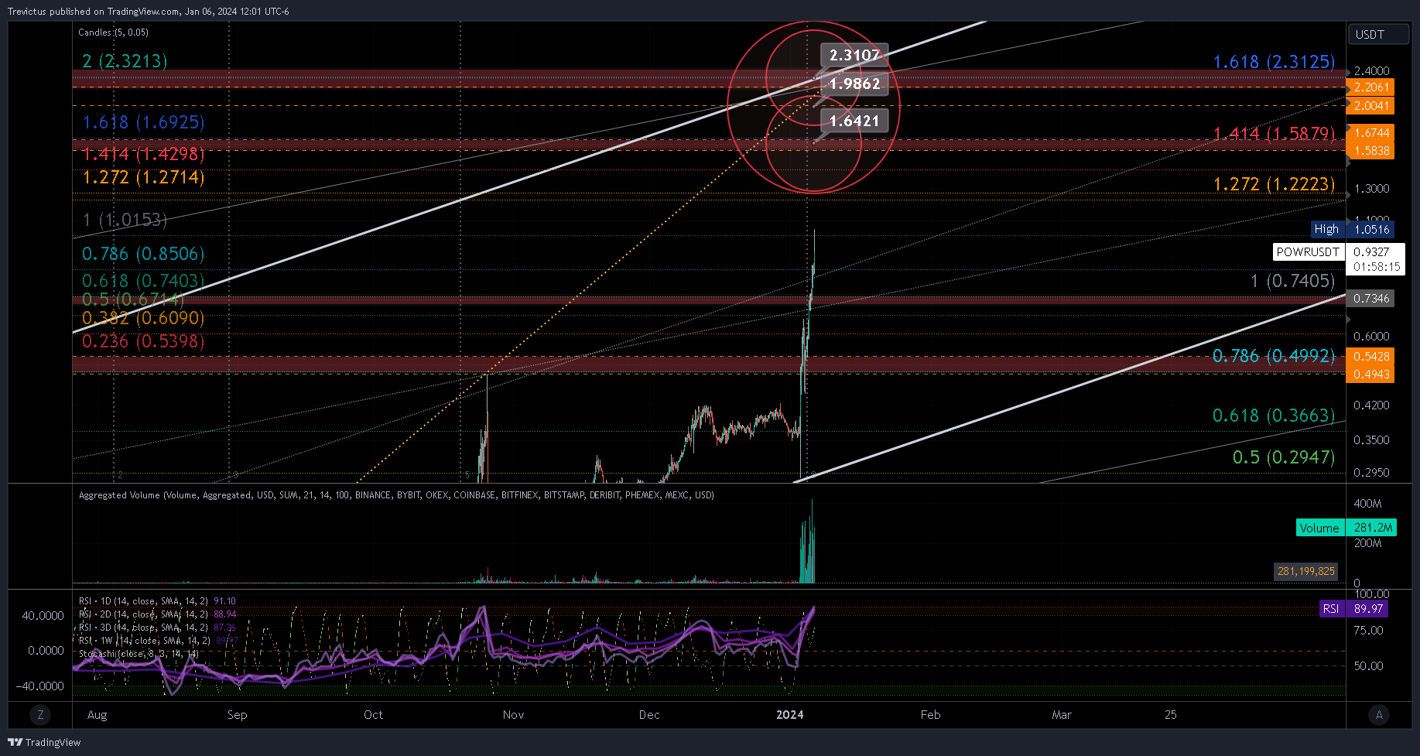The image size is (1420, 756).
Task: Click 'Nov' on the time axis
Action: coord(513,715)
